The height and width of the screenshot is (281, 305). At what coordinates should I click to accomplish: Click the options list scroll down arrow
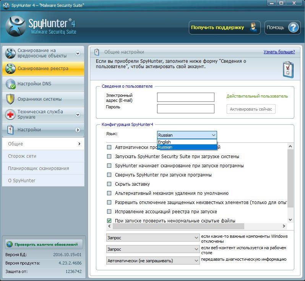pyautogui.click(x=290, y=220)
